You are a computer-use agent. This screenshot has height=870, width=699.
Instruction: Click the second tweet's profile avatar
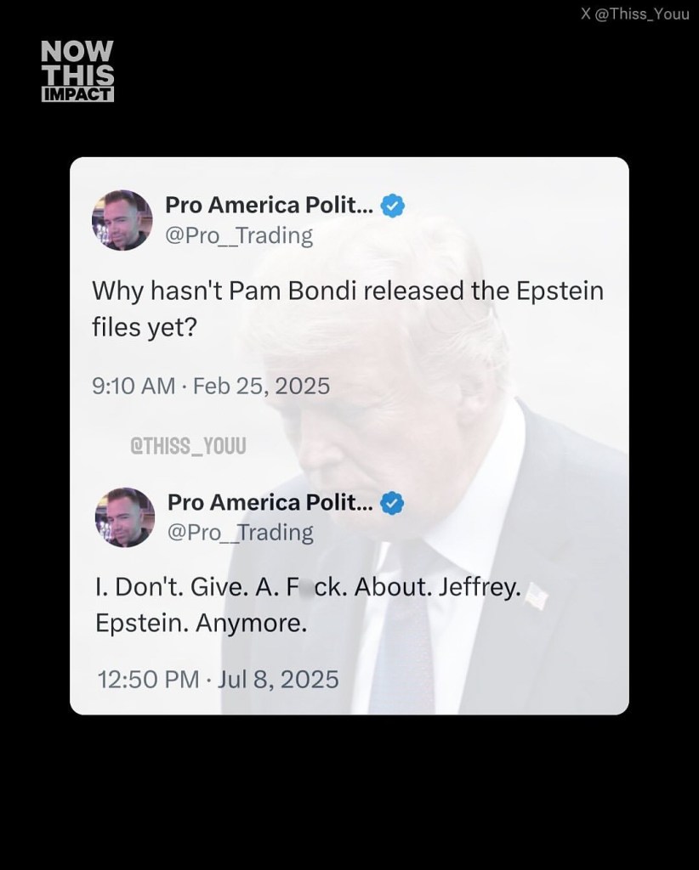[x=124, y=517]
